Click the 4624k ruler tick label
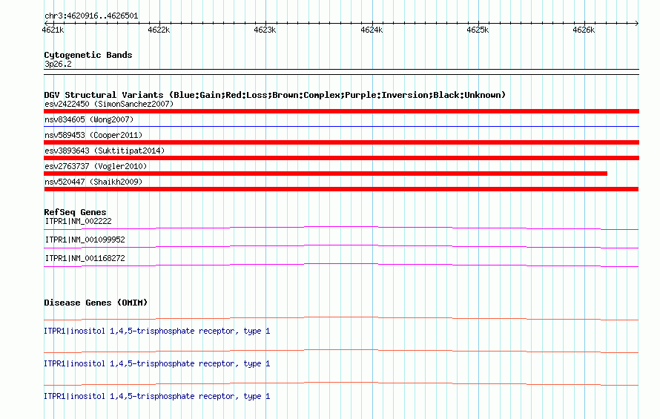This screenshot has width=660, height=419. pyautogui.click(x=372, y=30)
